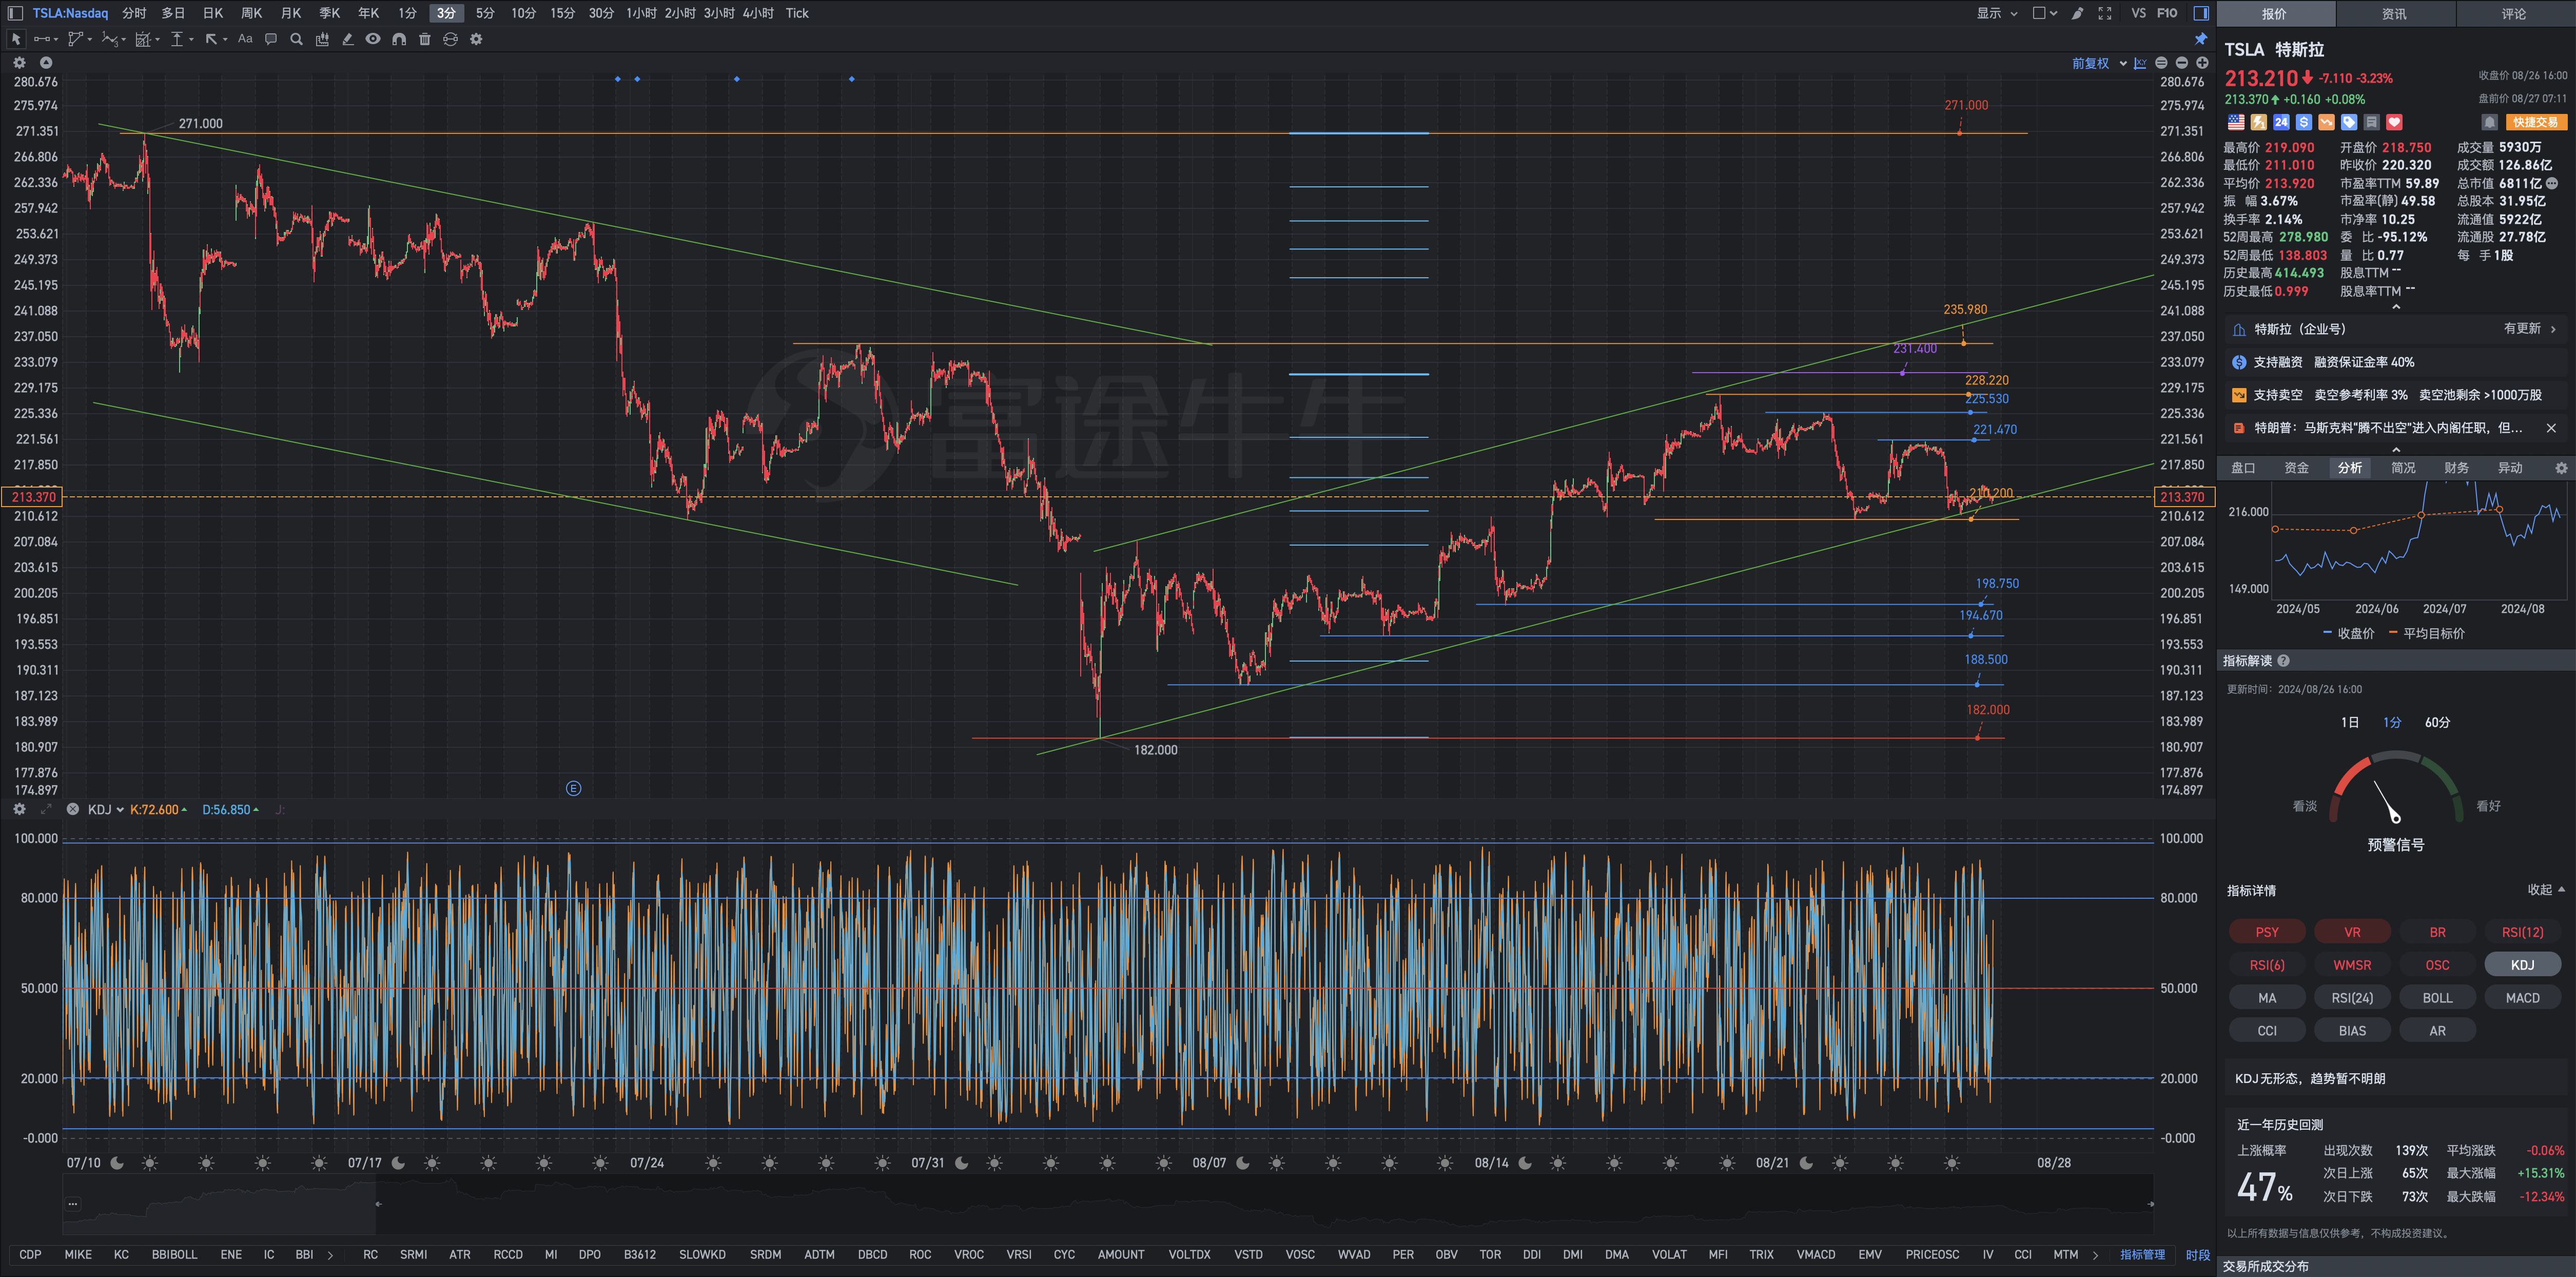Maximize the KDJ indicator panel

(46, 809)
